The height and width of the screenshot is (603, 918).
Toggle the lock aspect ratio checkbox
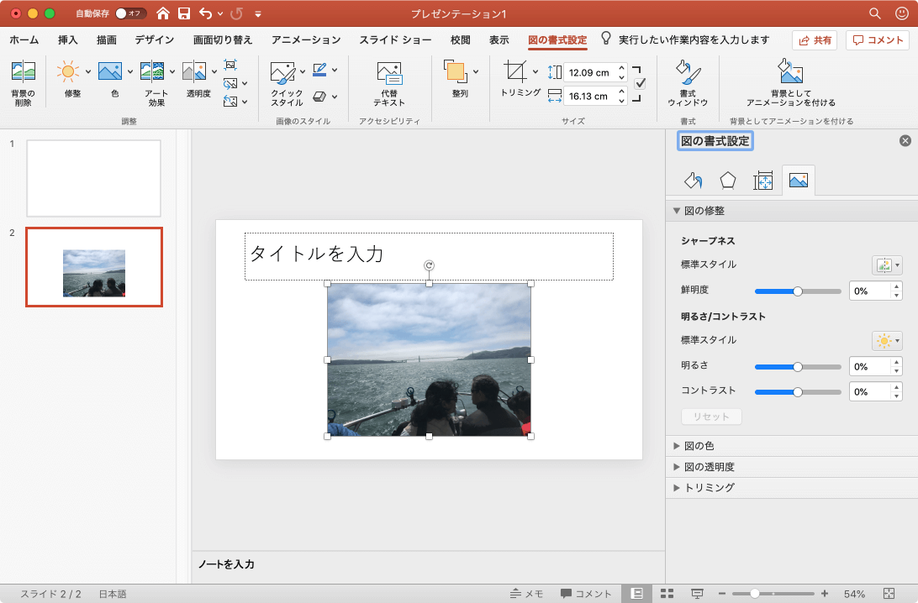640,84
